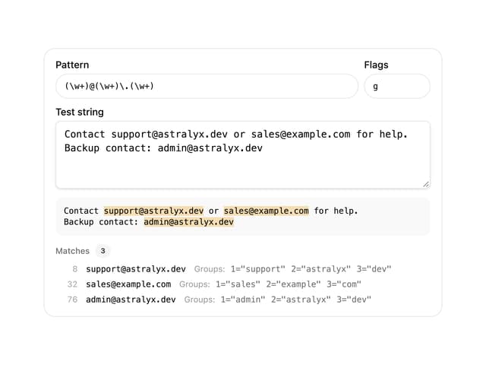Click the Pattern regex input field
This screenshot has width=486, height=365.
coord(207,86)
